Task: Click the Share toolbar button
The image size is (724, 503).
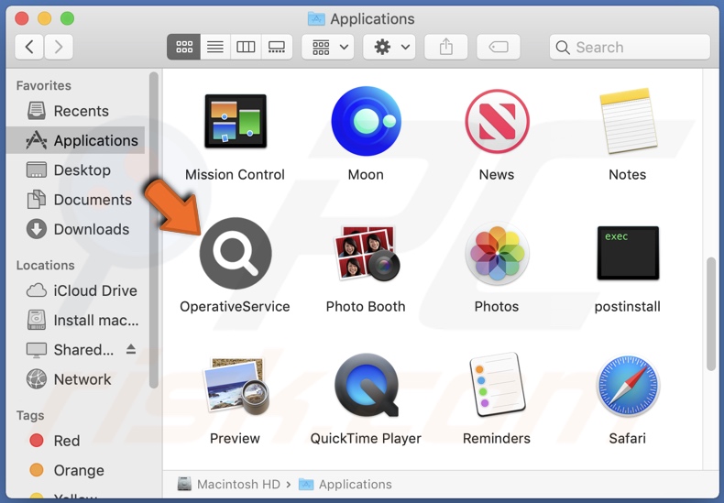Action: point(446,47)
